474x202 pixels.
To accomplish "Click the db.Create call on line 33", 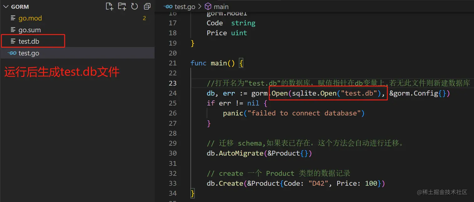I will pyautogui.click(x=296, y=183).
